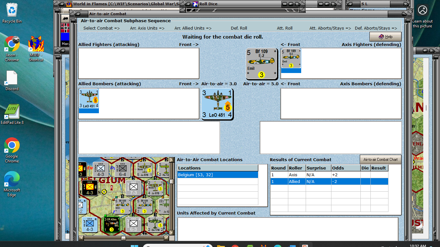Select the Axis roller row in results table
Viewport: 440px width, 247px height.
329,175
